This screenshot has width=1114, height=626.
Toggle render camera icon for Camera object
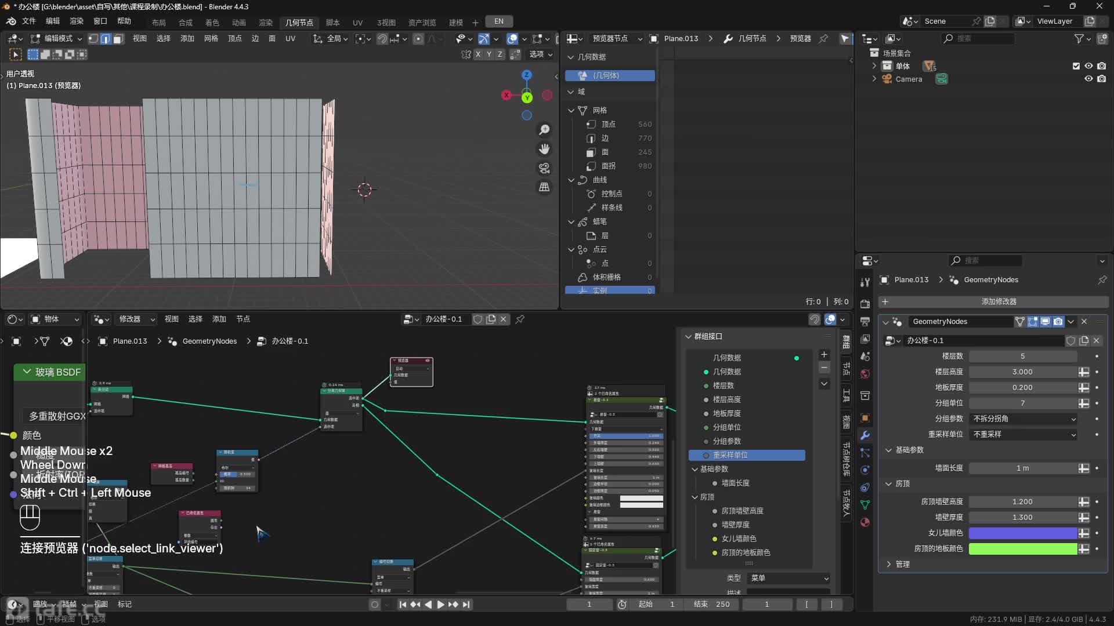pos(1101,79)
